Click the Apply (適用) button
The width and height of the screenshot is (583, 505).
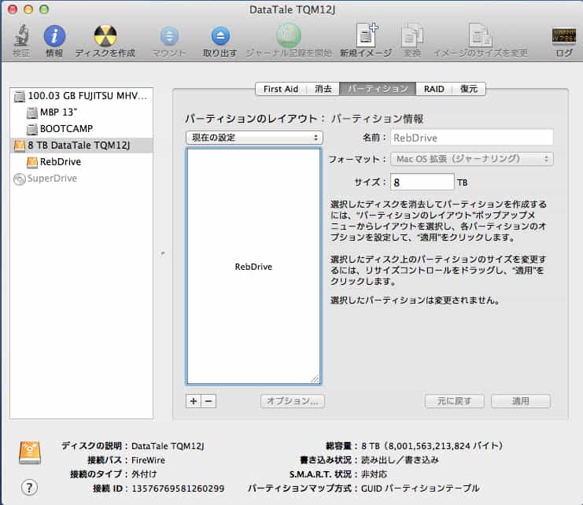(x=521, y=401)
